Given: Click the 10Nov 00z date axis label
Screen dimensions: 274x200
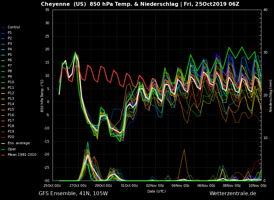Looking at the screenshot, I should [x=258, y=185].
